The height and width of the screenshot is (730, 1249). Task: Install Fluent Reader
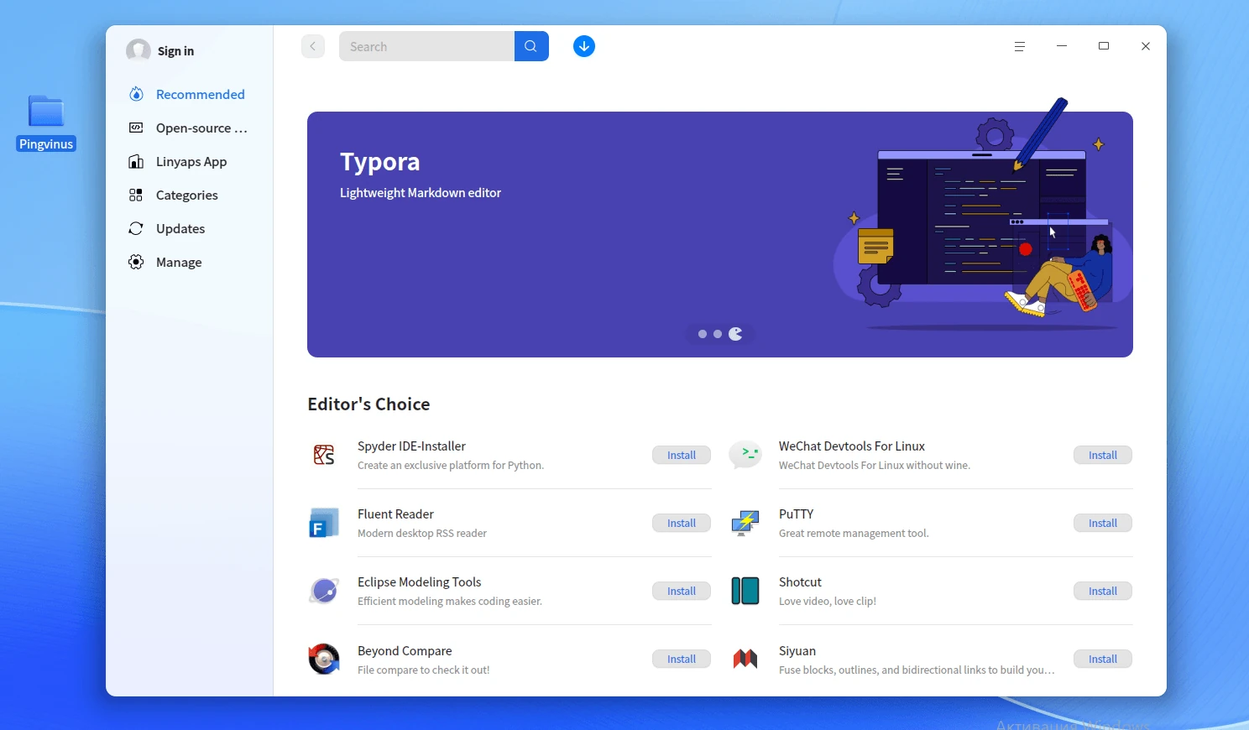(682, 523)
